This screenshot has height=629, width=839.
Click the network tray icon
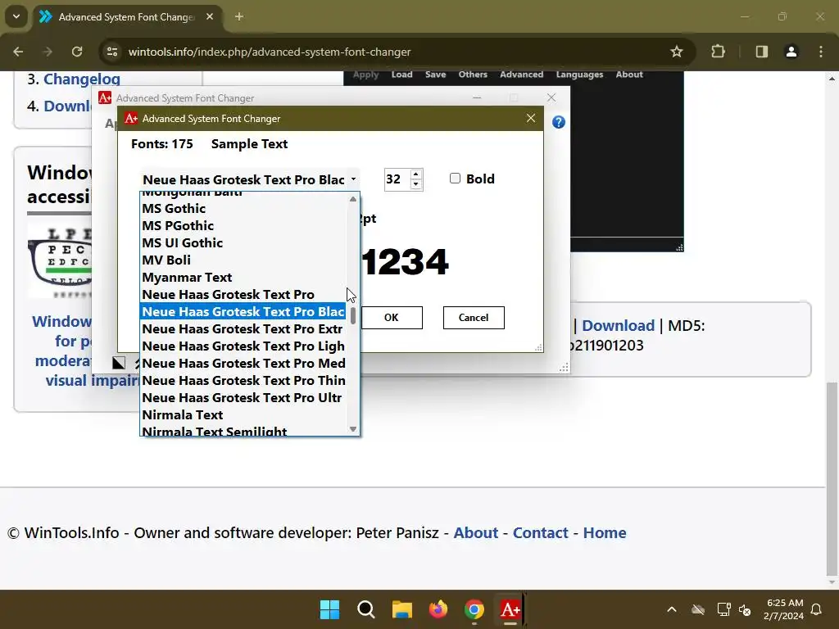click(723, 609)
